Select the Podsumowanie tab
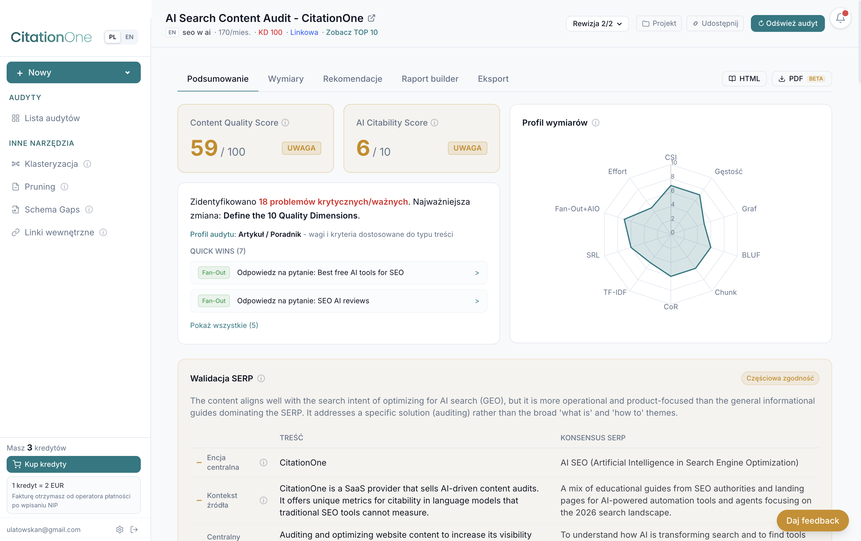Screen dimensions: 861x541 (218, 79)
